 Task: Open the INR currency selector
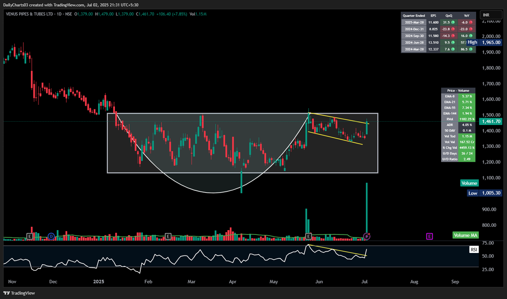pyautogui.click(x=491, y=15)
